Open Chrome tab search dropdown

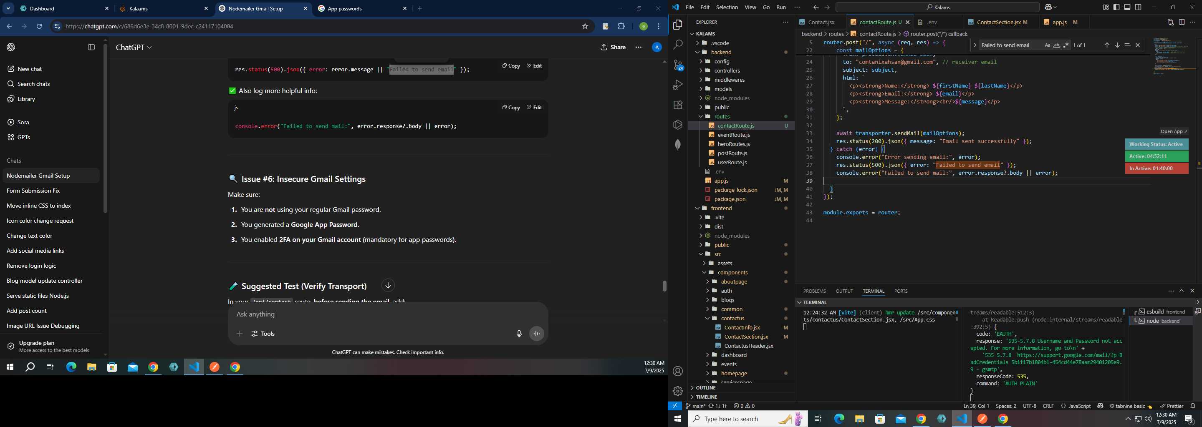coord(8,8)
